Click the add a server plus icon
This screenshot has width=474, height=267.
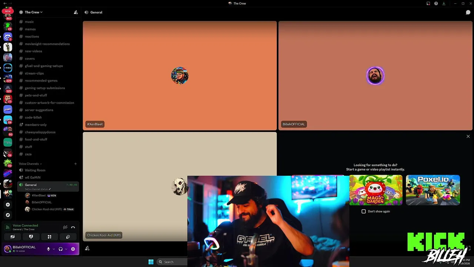point(8,204)
